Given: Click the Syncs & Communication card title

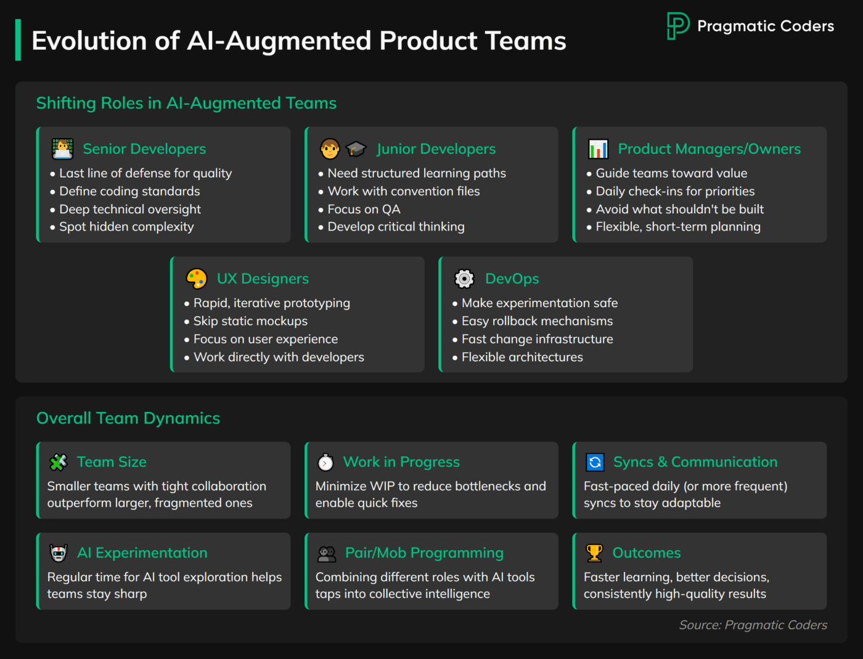Looking at the screenshot, I should click(x=695, y=462).
